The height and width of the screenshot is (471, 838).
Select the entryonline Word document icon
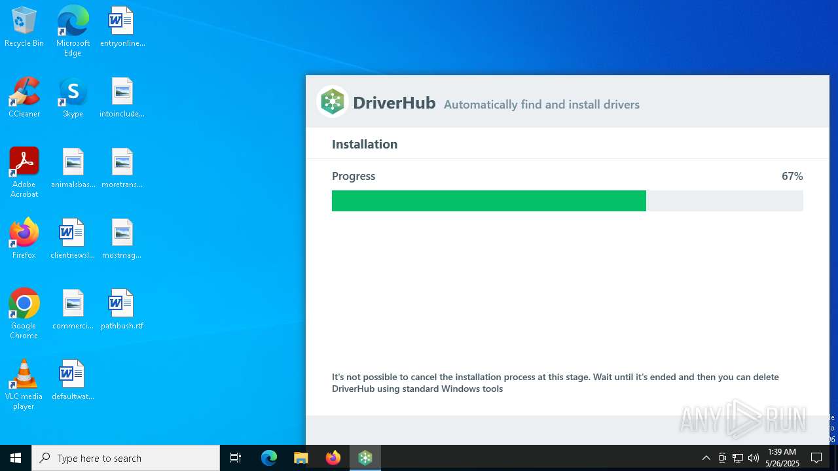[x=122, y=27]
